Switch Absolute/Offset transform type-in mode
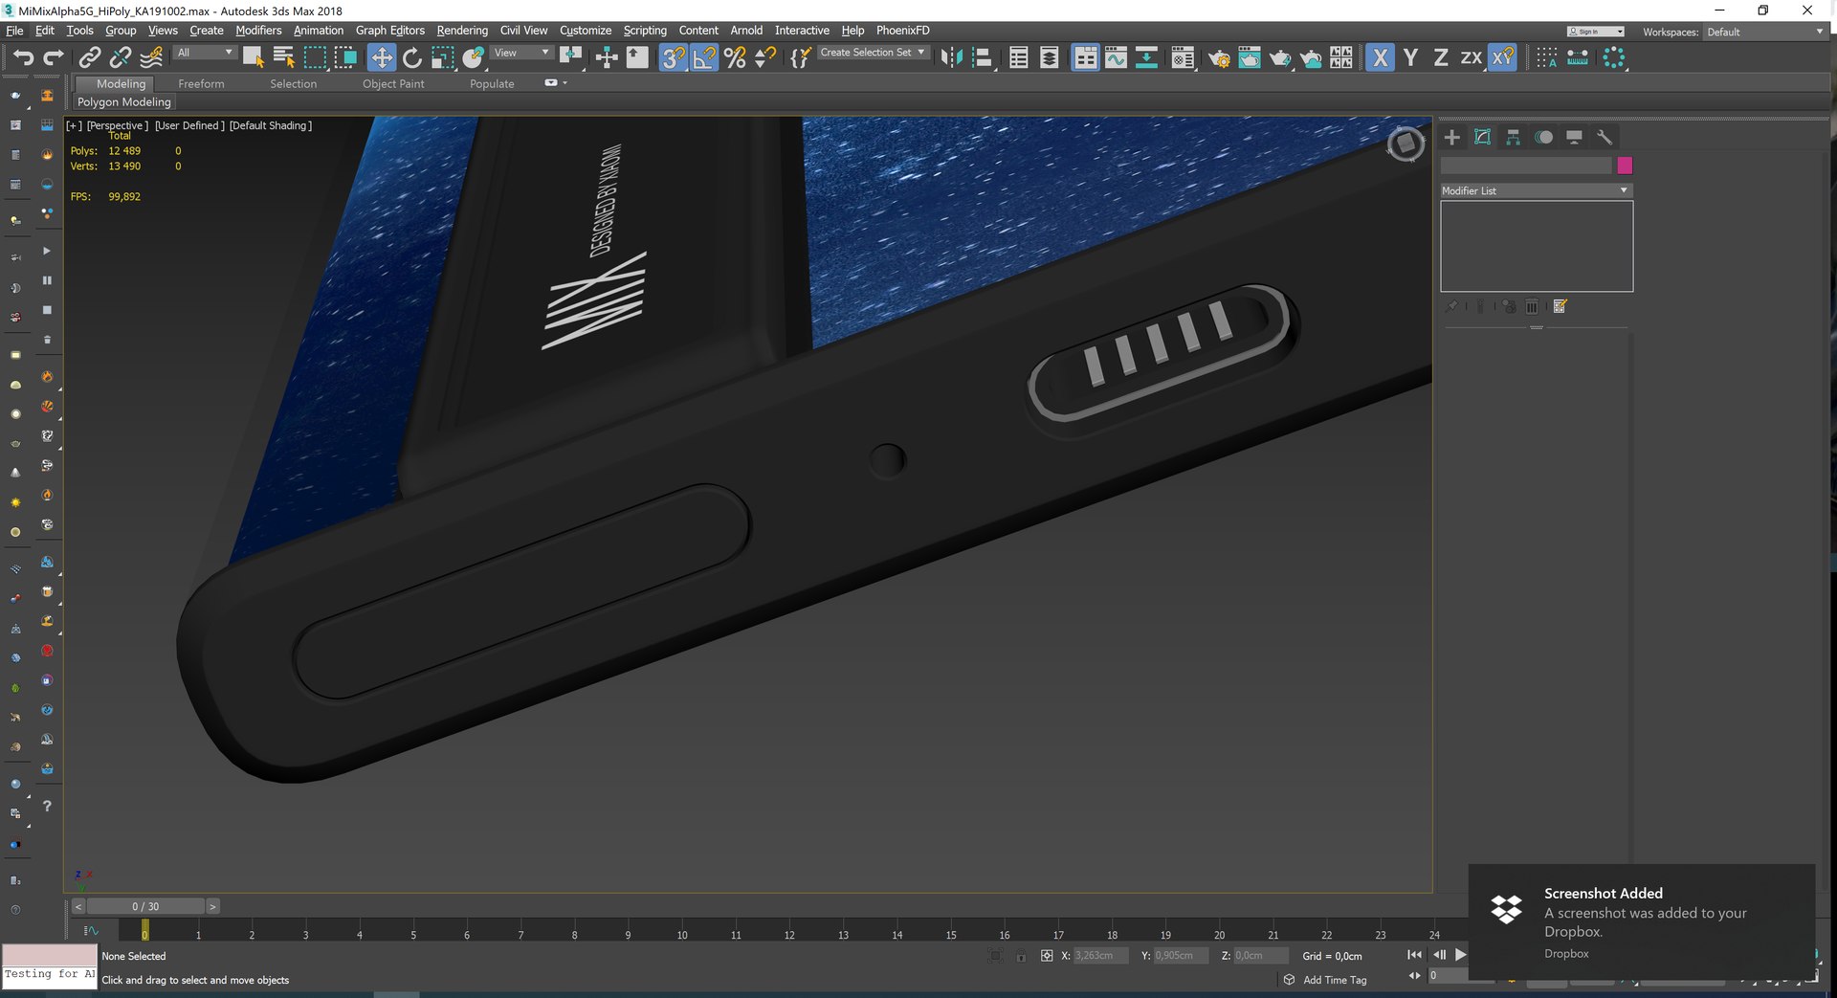Screen dimensions: 1837x998 tap(1047, 956)
